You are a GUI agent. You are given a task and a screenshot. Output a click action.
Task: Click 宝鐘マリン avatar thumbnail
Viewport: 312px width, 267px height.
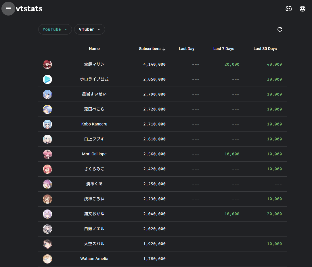pyautogui.click(x=47, y=64)
